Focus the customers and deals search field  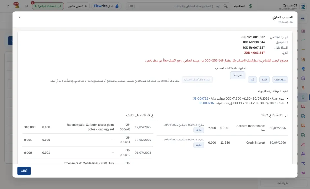point(178,6)
